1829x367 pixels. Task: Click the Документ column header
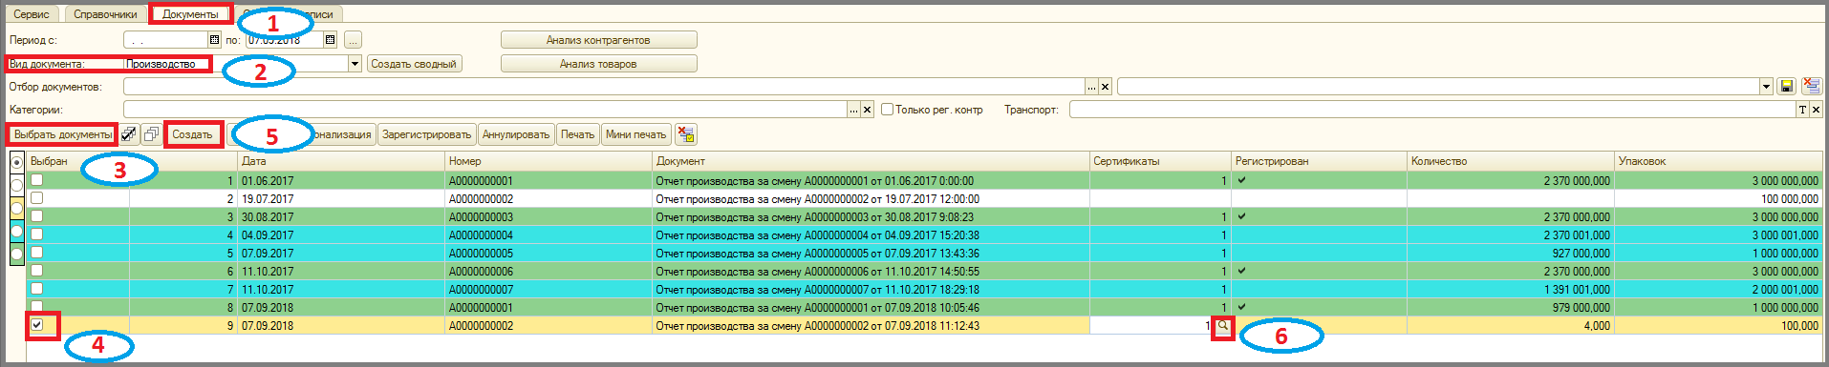click(871, 161)
